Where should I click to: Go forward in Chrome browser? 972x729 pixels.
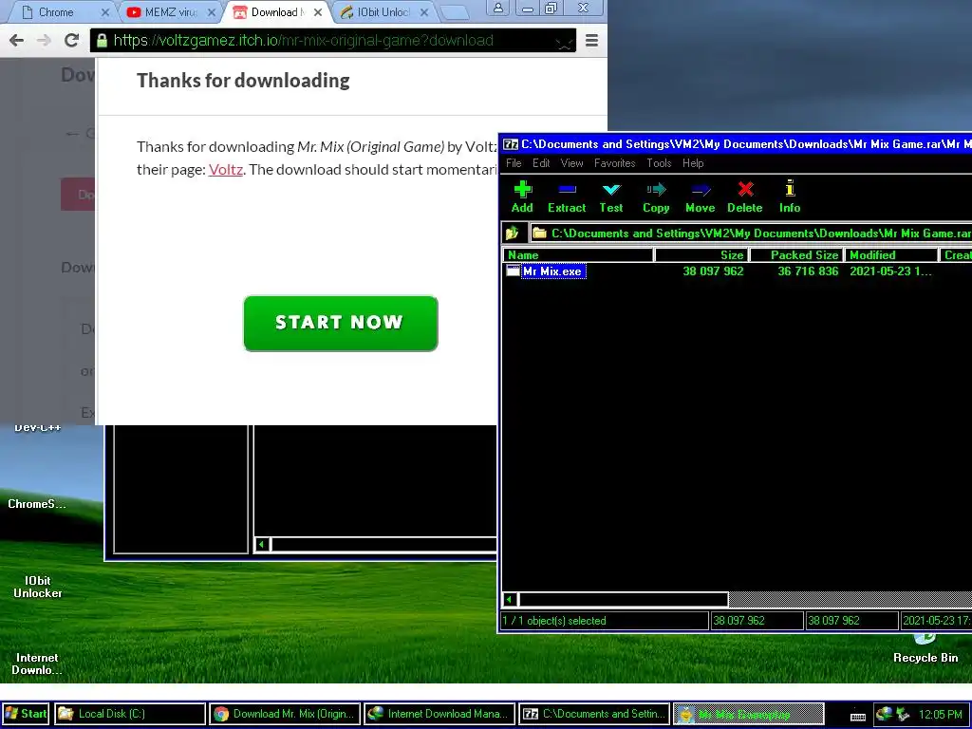(x=44, y=40)
